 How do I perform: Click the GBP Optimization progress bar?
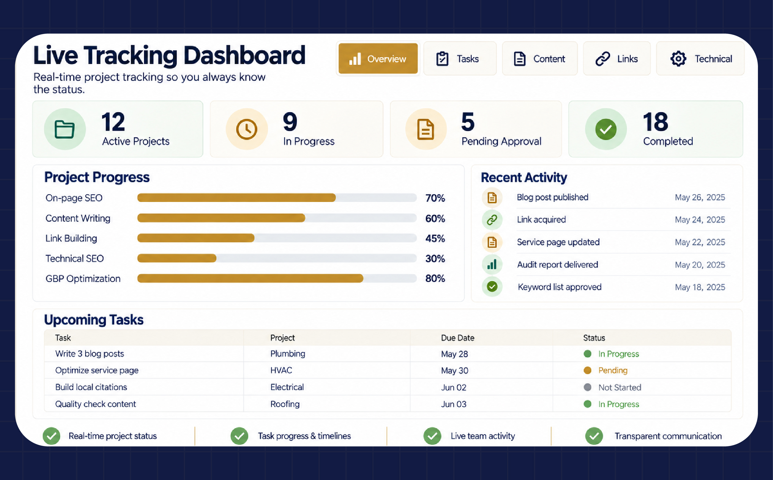pos(277,279)
